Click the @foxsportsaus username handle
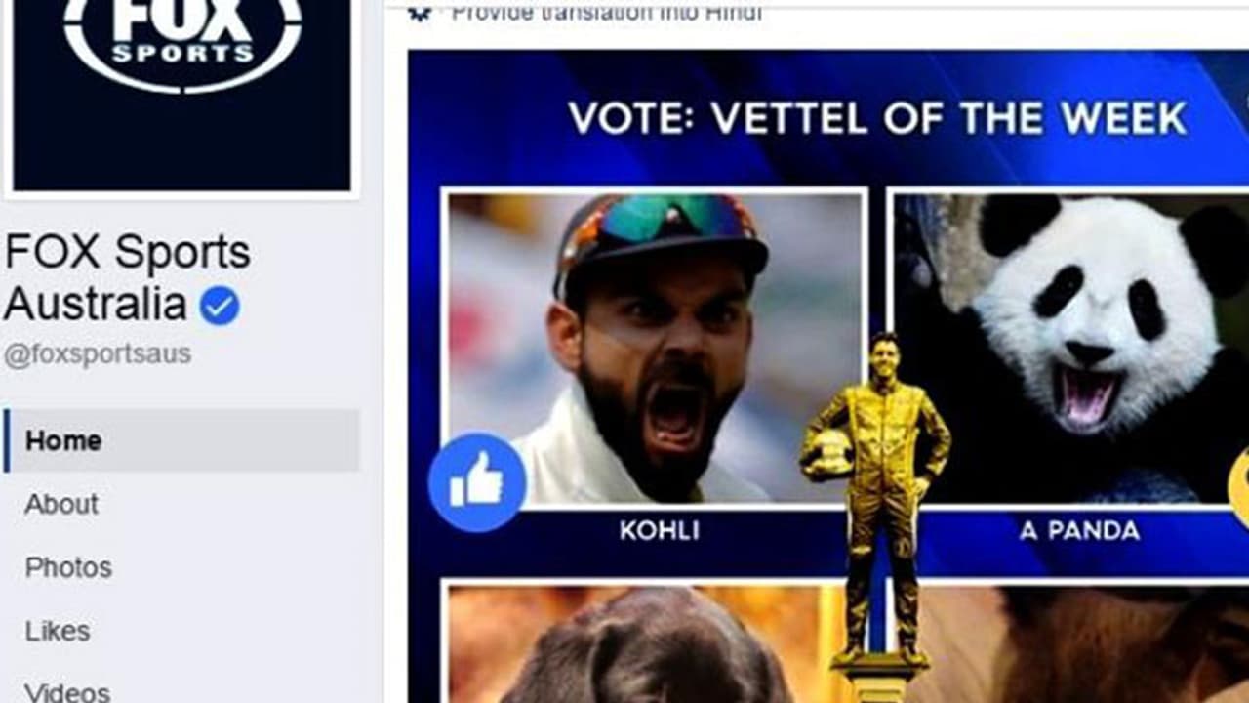The image size is (1249, 703). tap(98, 355)
